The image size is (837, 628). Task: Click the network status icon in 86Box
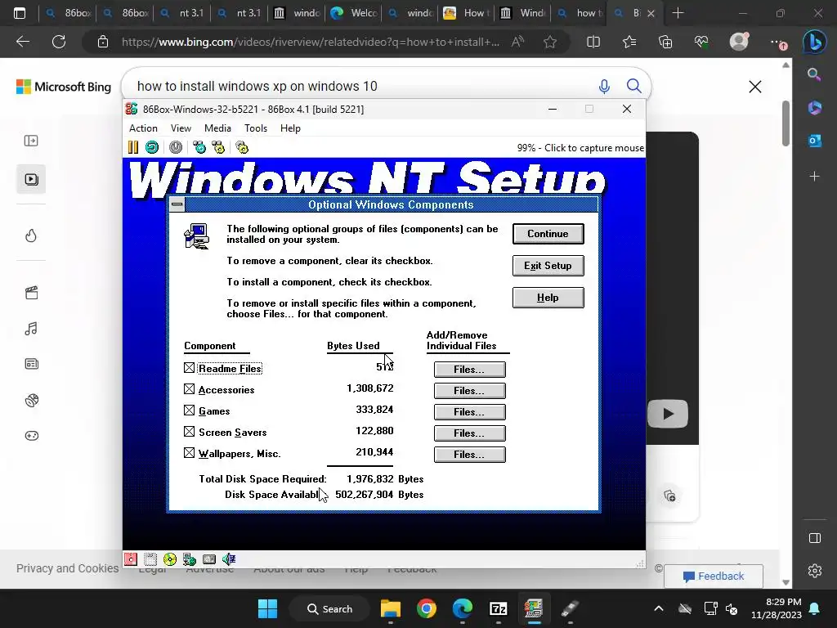point(190,559)
